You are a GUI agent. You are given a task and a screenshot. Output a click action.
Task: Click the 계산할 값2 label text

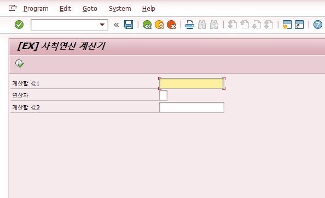26,107
